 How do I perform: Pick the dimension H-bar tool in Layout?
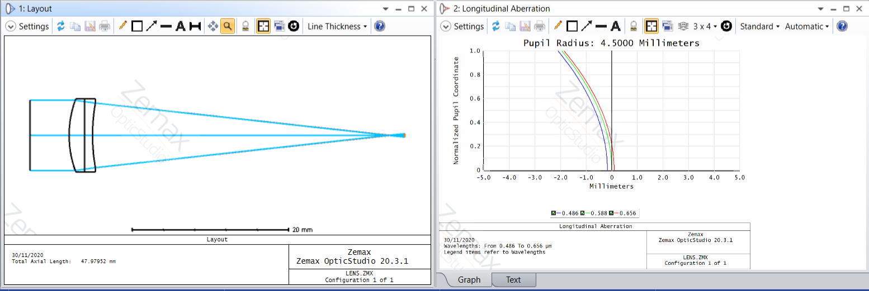click(195, 26)
